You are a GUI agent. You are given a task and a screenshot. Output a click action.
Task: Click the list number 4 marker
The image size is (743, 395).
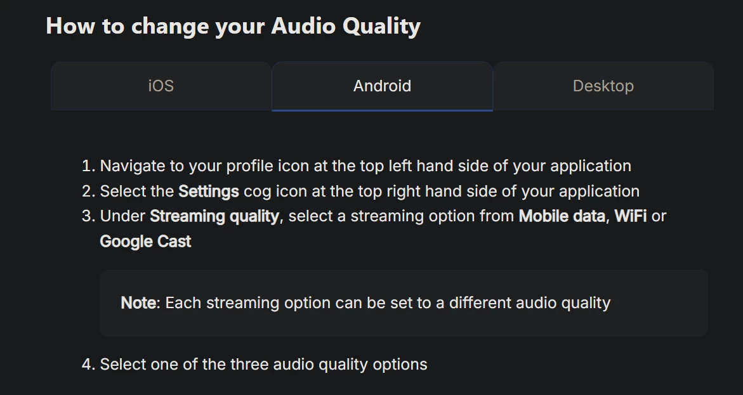(x=88, y=365)
